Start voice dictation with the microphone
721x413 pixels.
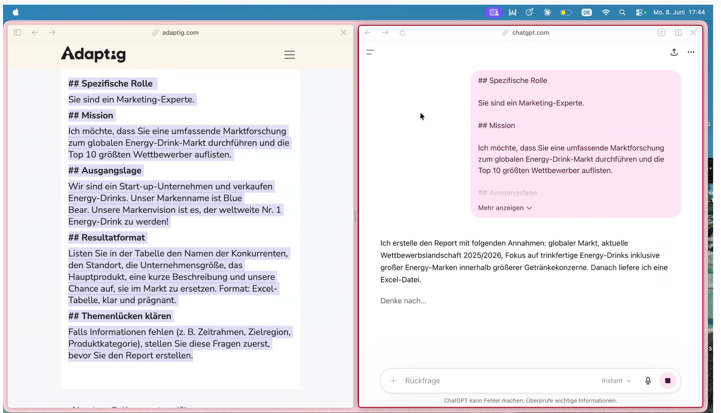[648, 381]
